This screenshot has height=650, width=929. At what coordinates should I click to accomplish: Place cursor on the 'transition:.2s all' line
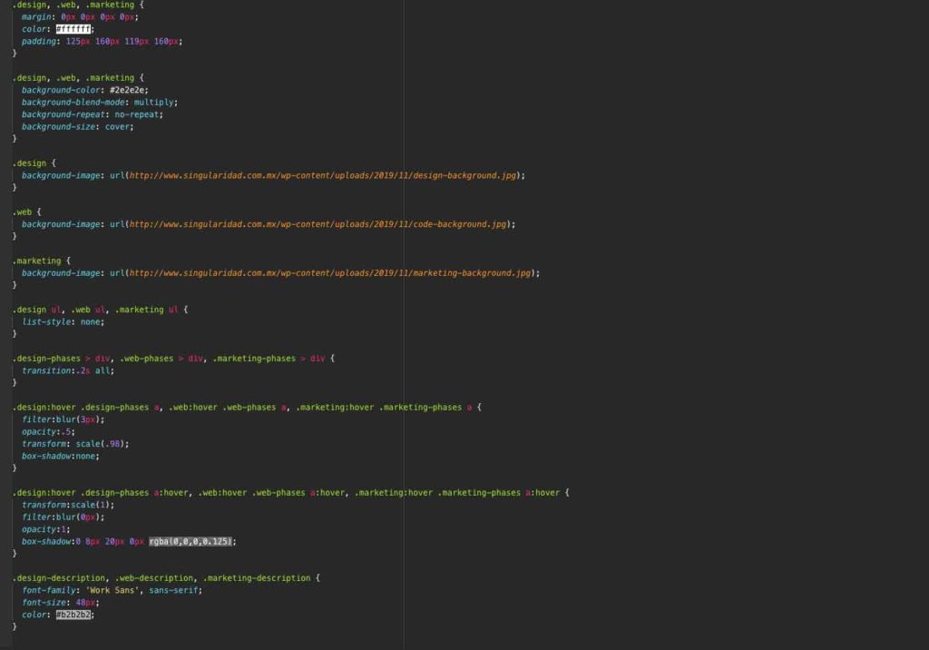tap(68, 370)
